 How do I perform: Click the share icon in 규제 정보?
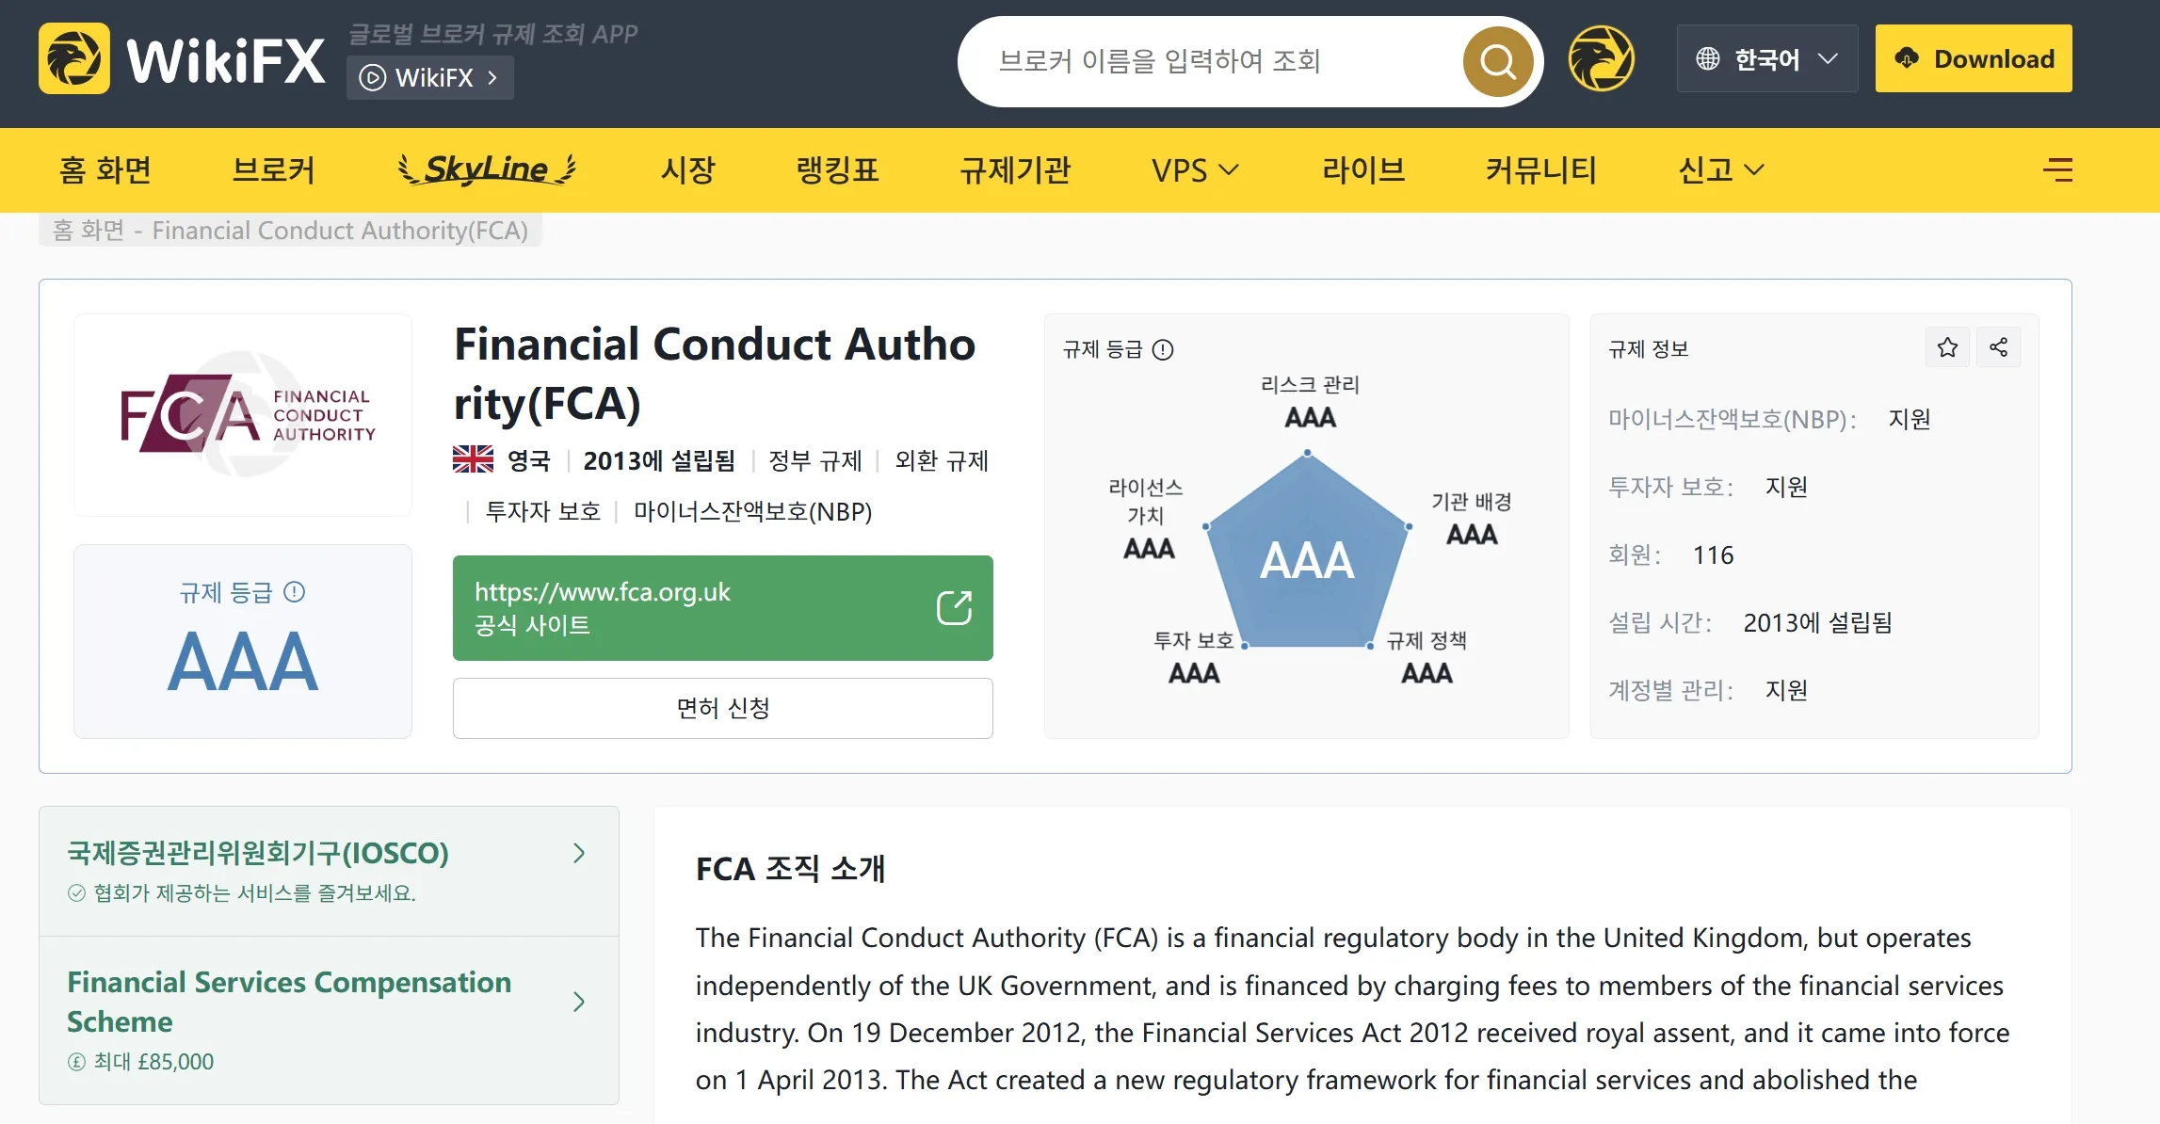coord(1998,347)
